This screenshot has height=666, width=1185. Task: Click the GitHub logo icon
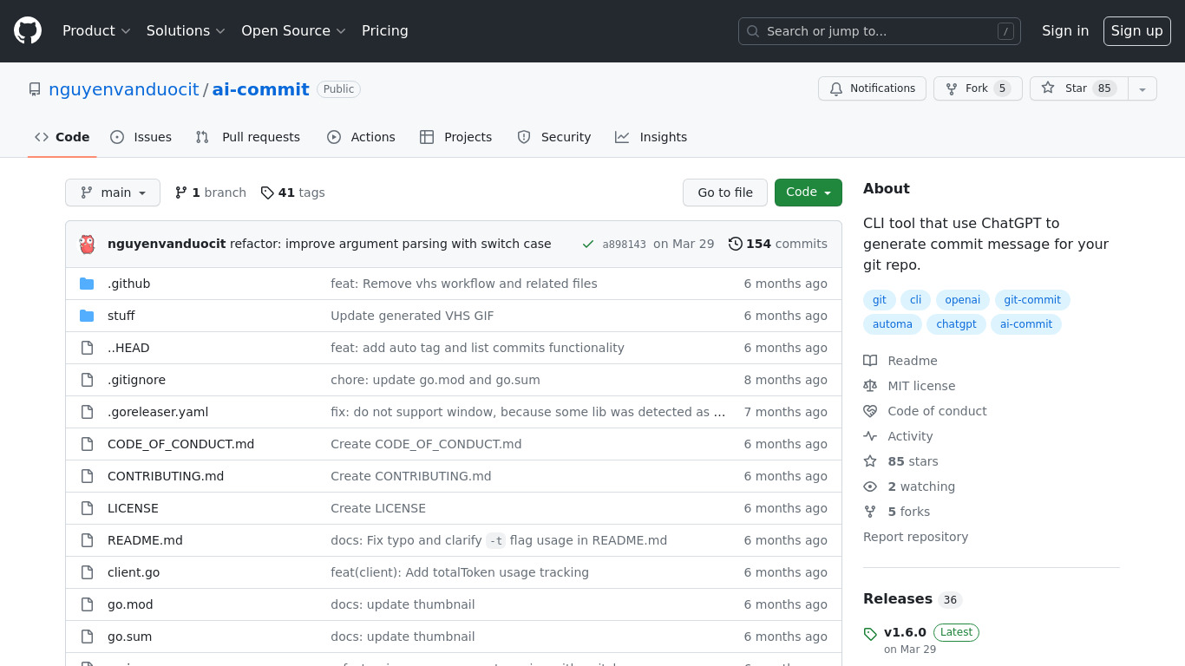(x=28, y=31)
